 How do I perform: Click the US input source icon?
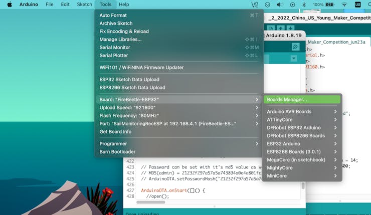coord(357,5)
